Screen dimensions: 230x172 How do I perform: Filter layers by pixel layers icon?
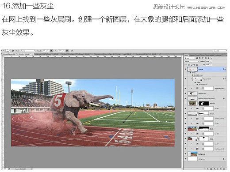coord(197,58)
